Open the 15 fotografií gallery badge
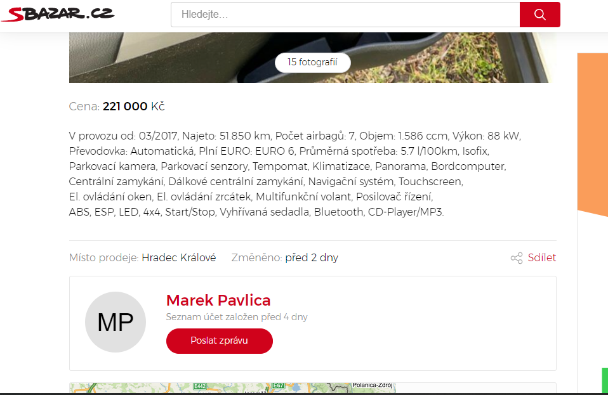This screenshot has height=395, width=608. tap(312, 62)
